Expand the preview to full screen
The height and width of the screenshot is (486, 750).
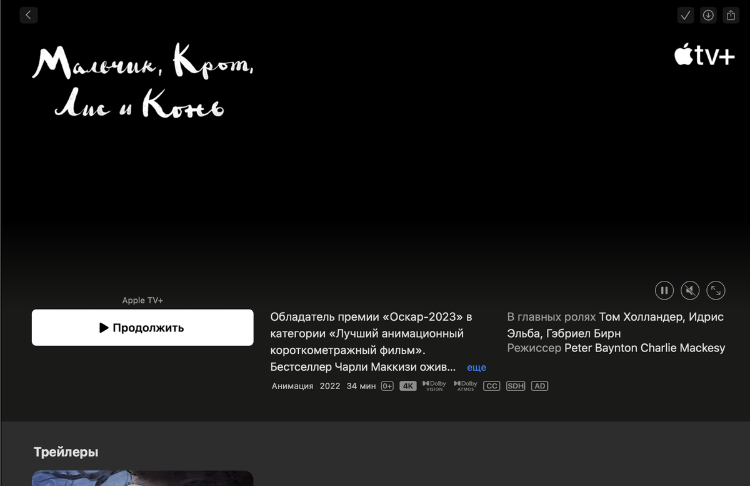(x=716, y=290)
